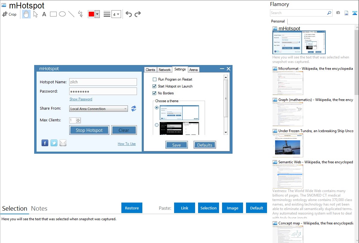Click the red color swatch
Image resolution: width=359 pixels, height=243 pixels.
91,14
